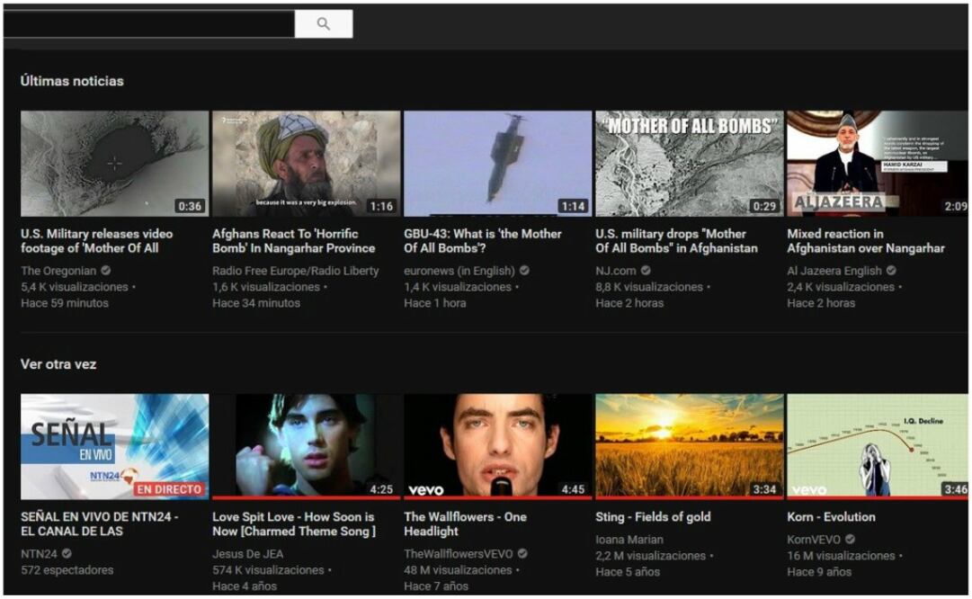Click 'Love Spit Love - How Soon is Now' title

tap(293, 523)
